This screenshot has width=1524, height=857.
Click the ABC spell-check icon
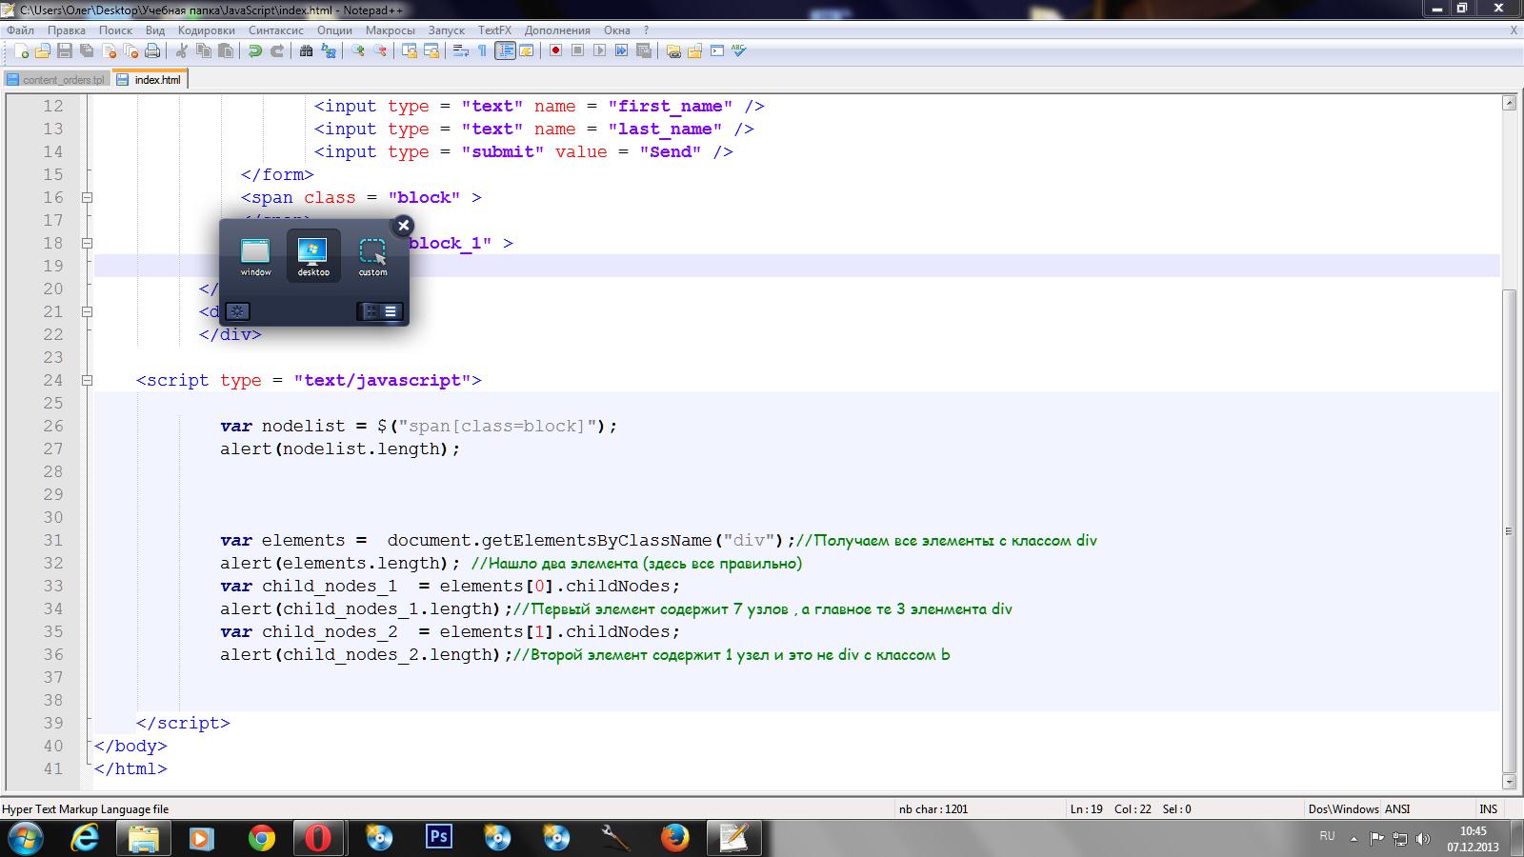[x=738, y=50]
